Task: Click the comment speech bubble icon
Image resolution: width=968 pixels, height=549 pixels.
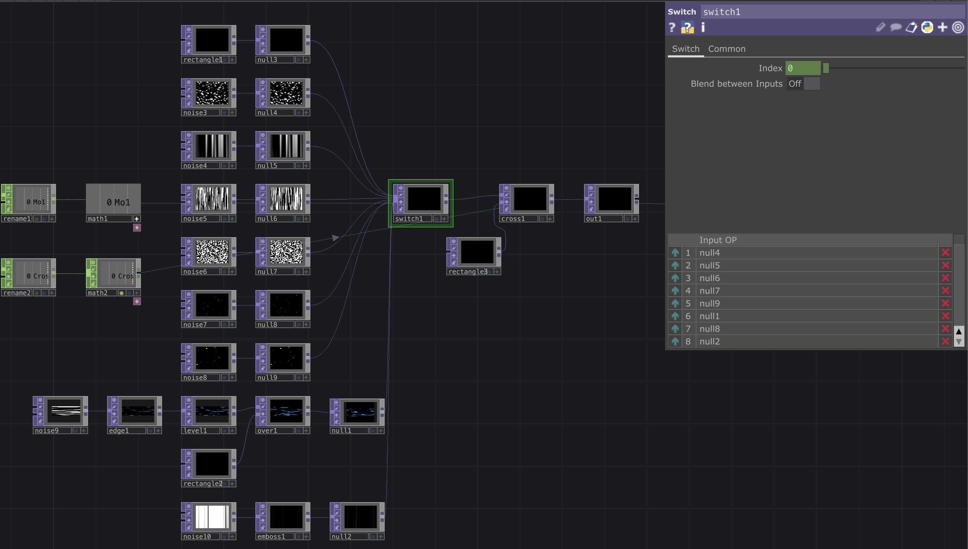Action: (896, 27)
